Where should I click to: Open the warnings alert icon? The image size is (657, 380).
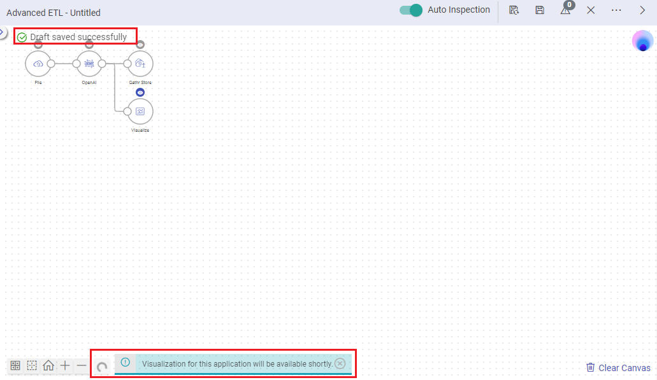(x=565, y=10)
